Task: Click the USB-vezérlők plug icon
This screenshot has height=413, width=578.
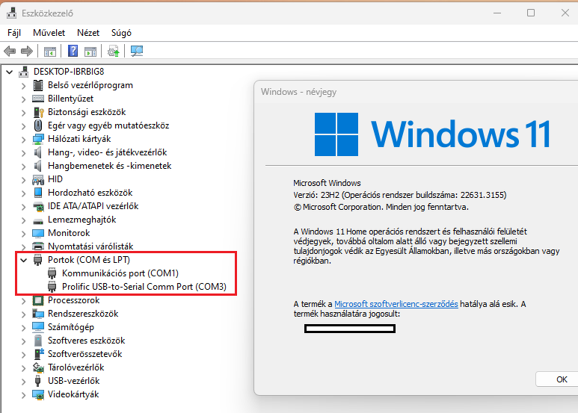Action: point(37,381)
